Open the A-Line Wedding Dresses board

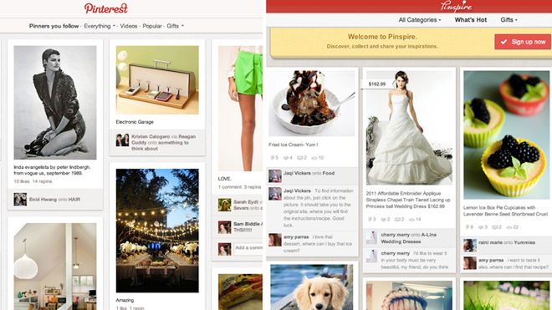pyautogui.click(x=408, y=238)
